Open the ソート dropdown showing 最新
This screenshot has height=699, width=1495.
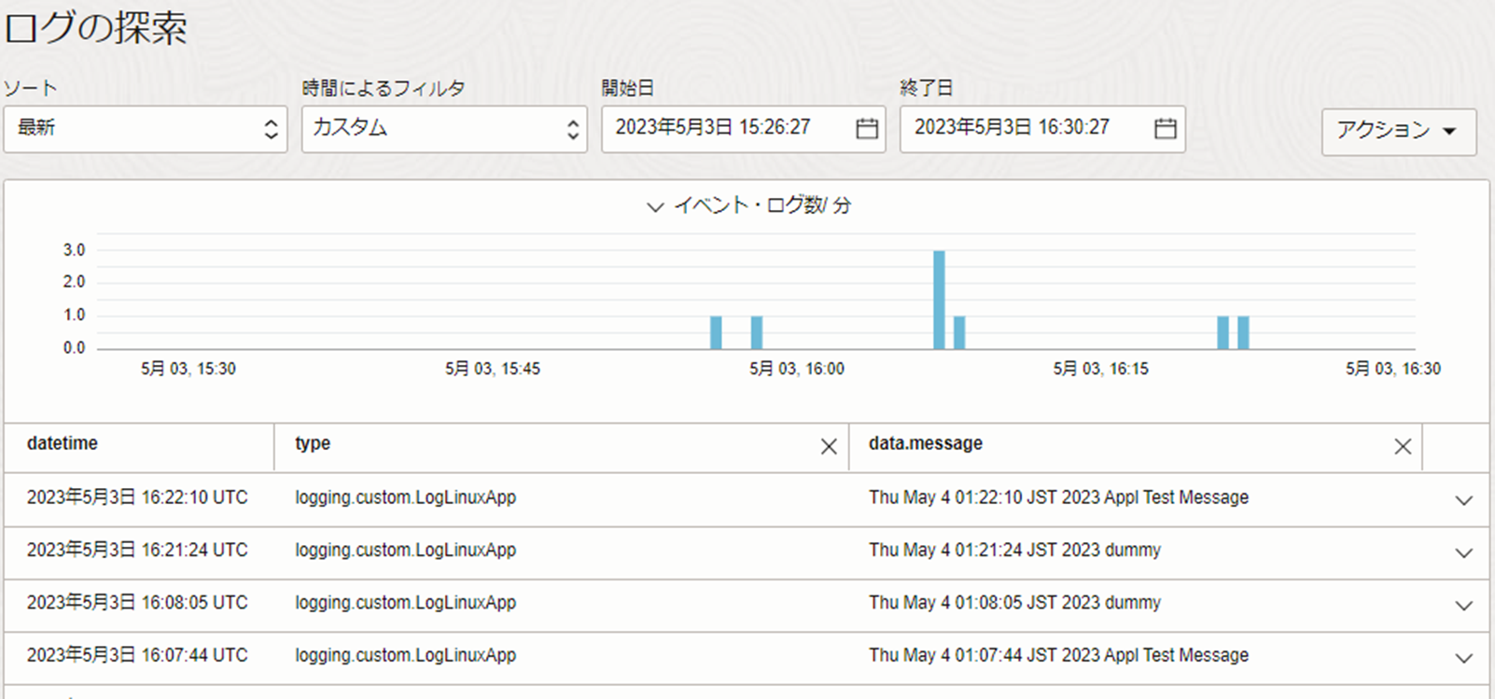tap(145, 129)
